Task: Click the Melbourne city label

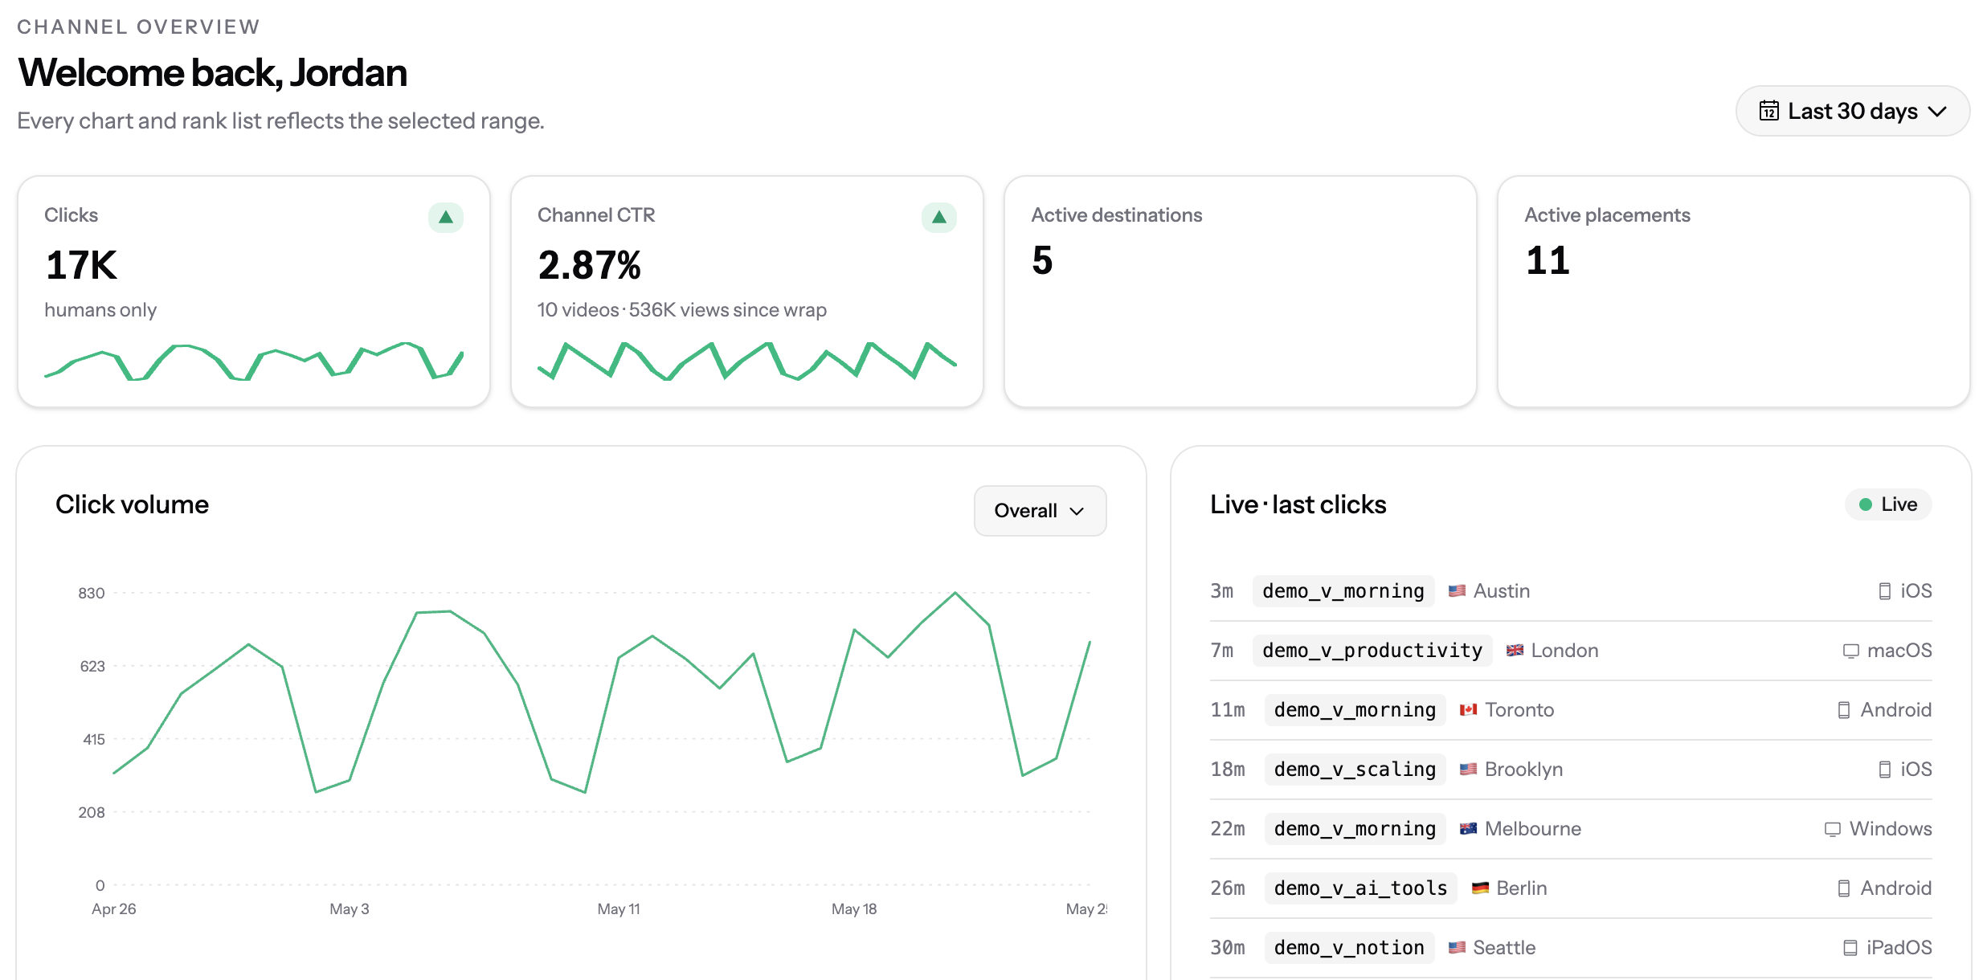Action: [x=1532, y=829]
